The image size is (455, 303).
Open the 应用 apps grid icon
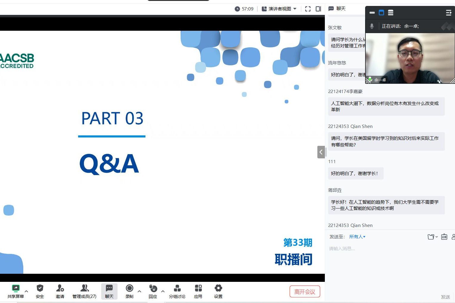tap(198, 291)
